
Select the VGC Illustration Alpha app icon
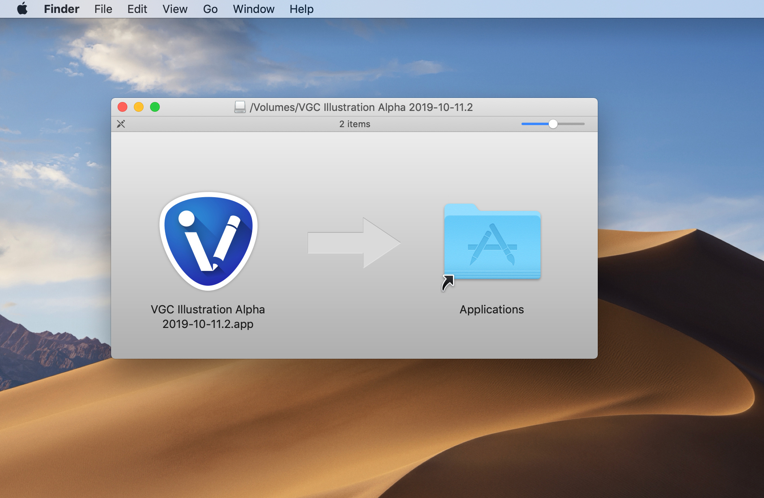[x=208, y=241]
